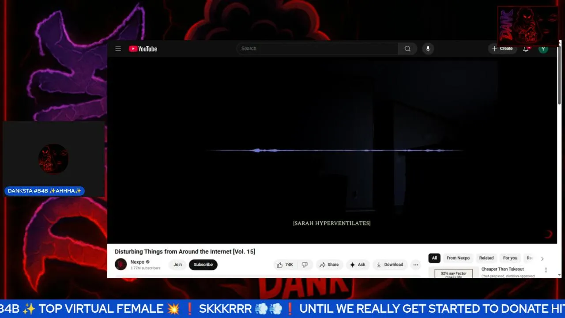Image resolution: width=565 pixels, height=318 pixels.
Task: Join the Nexpo channel membership
Action: pos(177,265)
